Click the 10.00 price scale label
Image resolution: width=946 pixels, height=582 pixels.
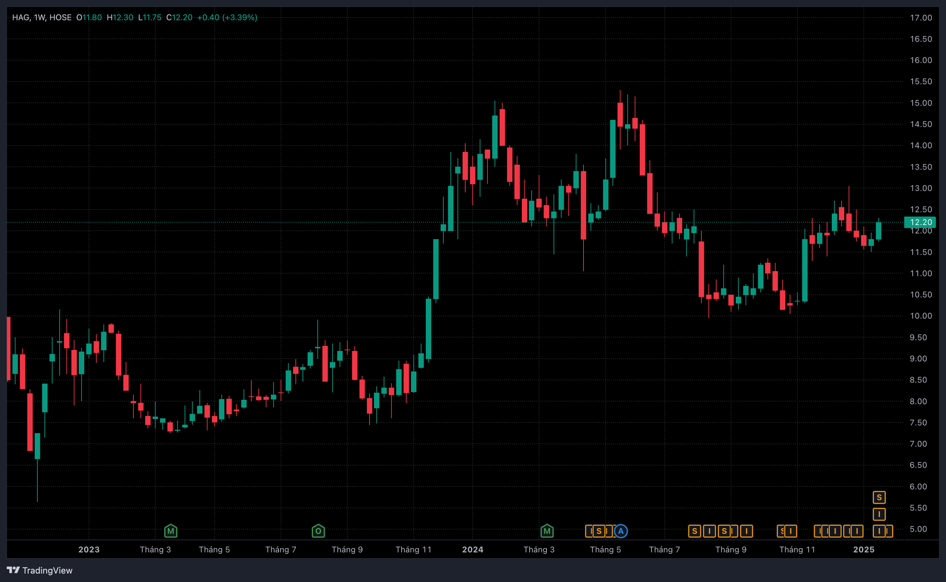(x=921, y=316)
